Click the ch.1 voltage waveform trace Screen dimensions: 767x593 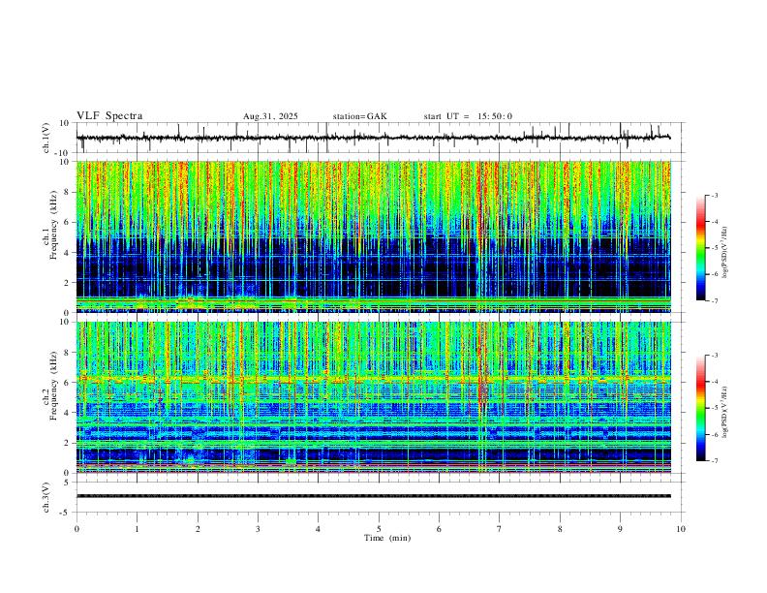(x=373, y=138)
